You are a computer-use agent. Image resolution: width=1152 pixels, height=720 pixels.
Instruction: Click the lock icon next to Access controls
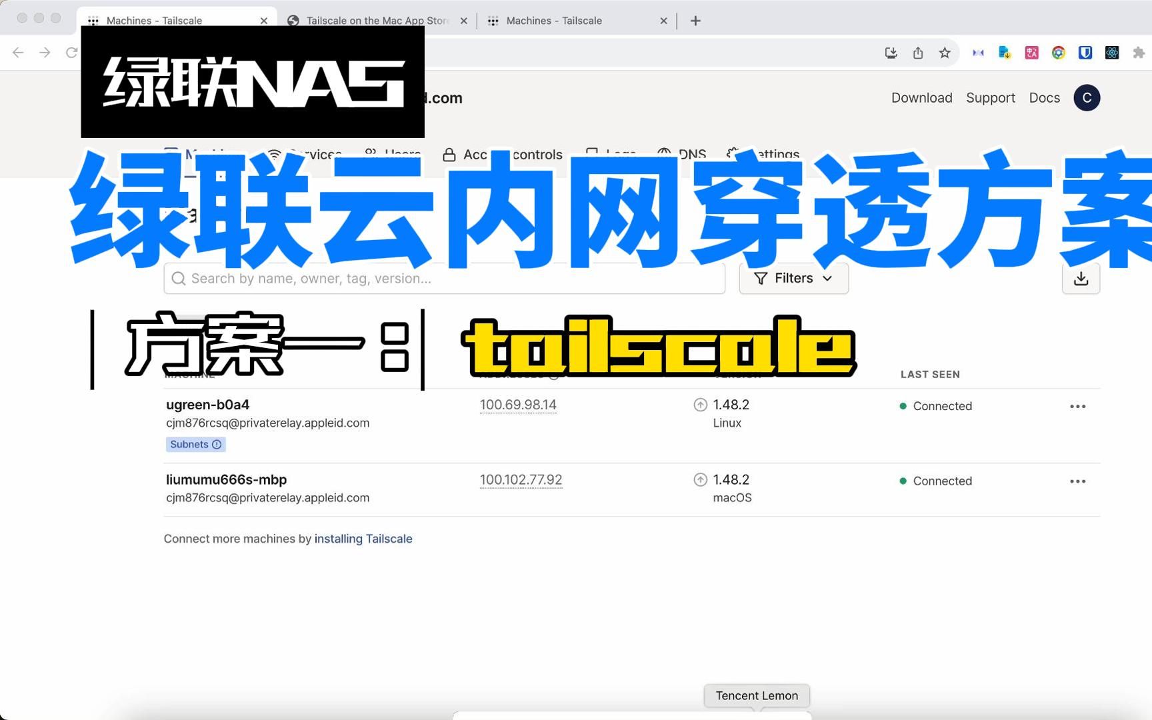tap(449, 154)
